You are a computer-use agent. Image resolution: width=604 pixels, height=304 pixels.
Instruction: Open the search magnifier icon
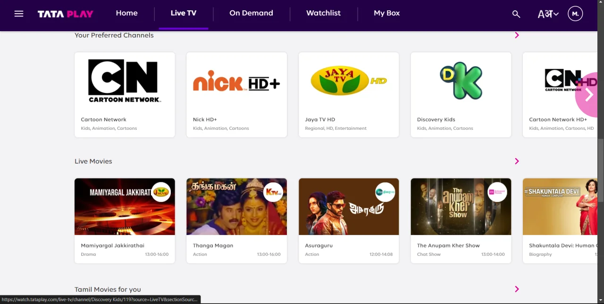[516, 14]
